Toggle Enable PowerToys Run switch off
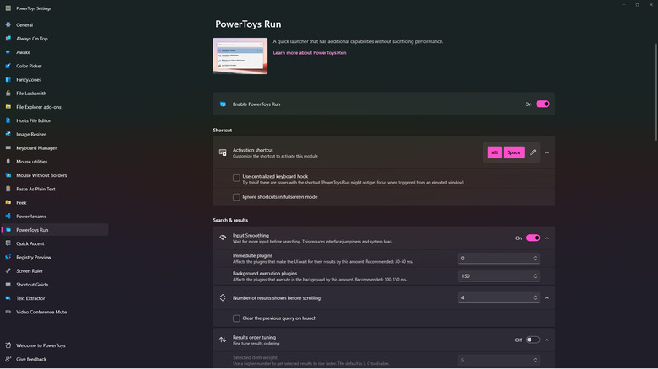658x369 pixels. pos(542,104)
